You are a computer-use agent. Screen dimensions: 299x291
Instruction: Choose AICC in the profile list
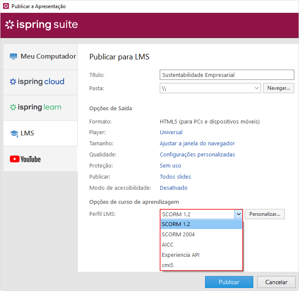pos(201,244)
